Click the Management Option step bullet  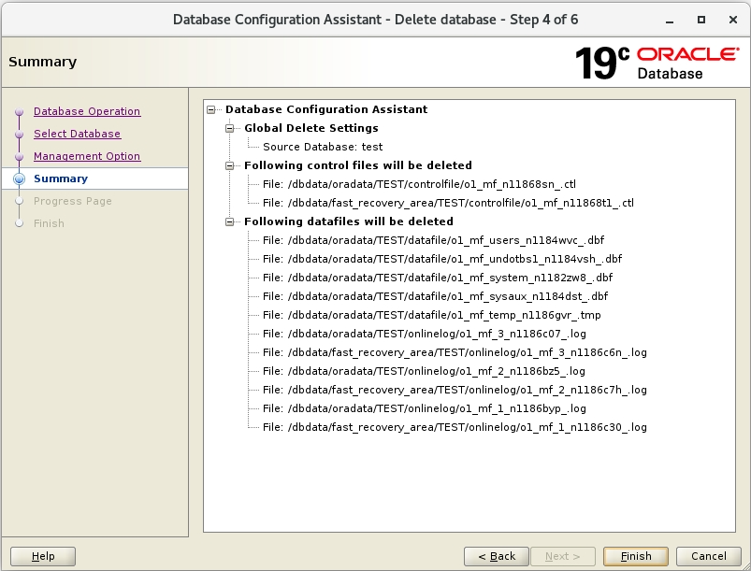(x=19, y=156)
